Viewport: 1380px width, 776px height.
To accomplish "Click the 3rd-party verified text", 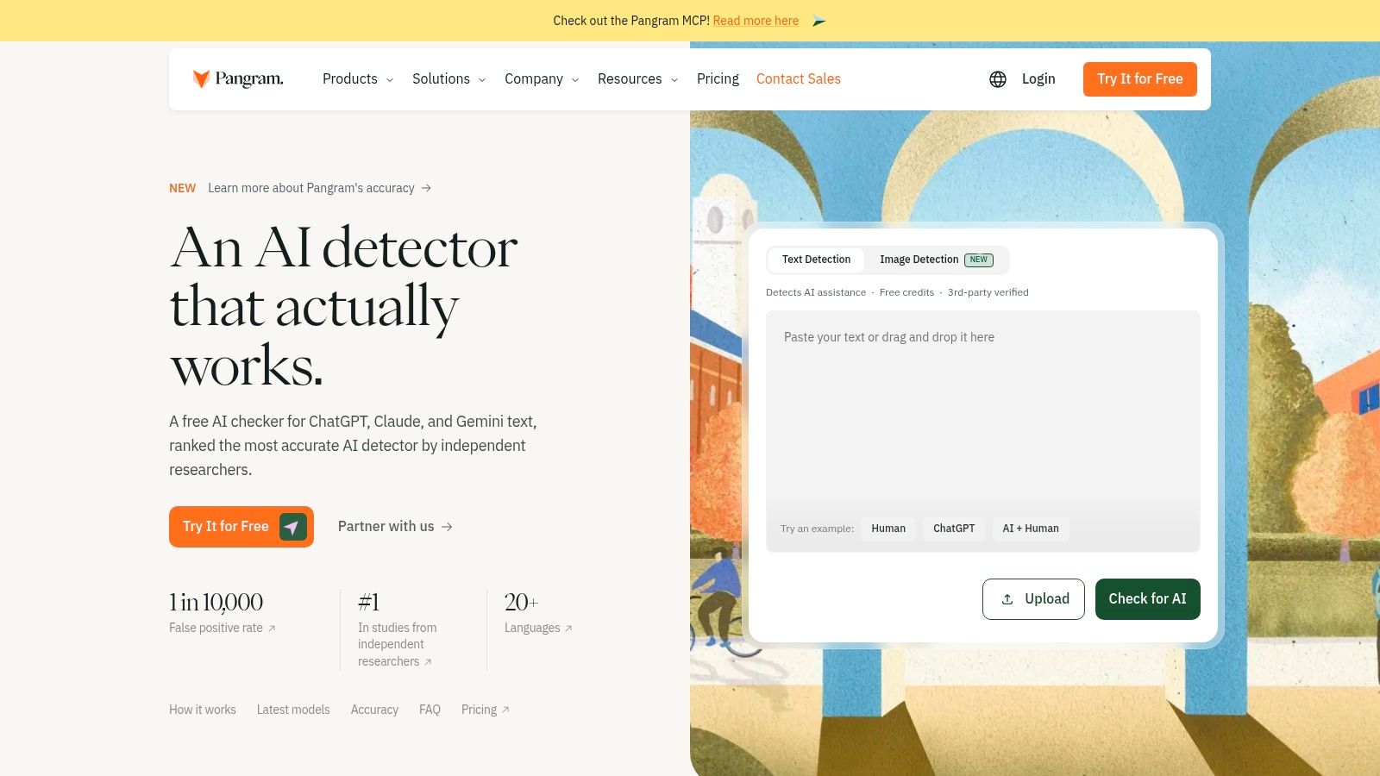I will pos(988,292).
